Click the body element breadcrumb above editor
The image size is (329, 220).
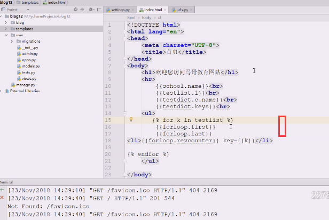point(146,18)
